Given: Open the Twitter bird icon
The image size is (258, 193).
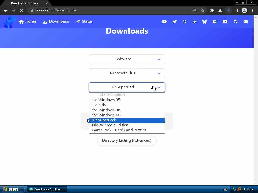Looking at the screenshot, I should pos(174,22).
